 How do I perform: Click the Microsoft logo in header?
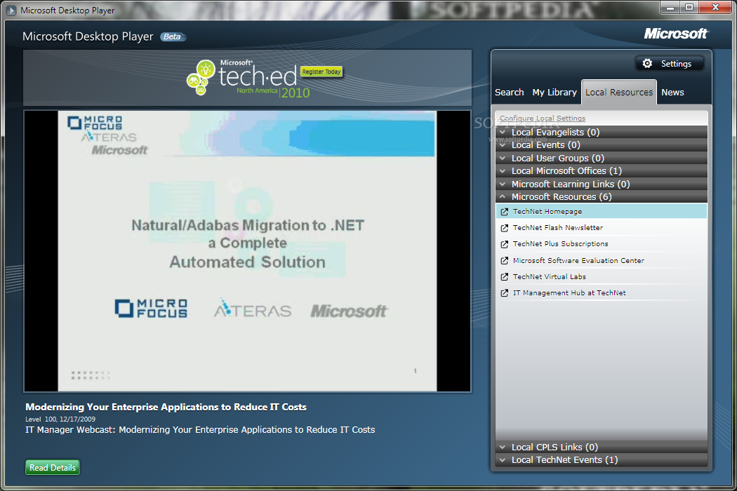676,34
